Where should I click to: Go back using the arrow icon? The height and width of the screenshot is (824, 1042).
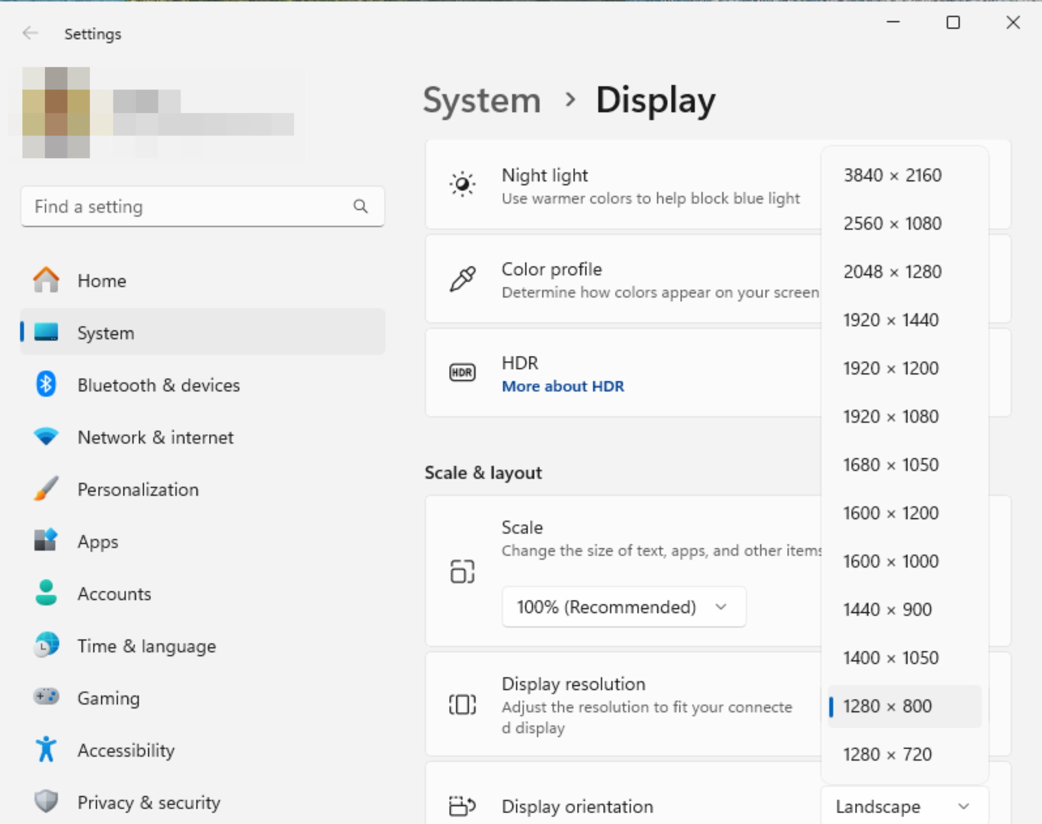tap(31, 33)
